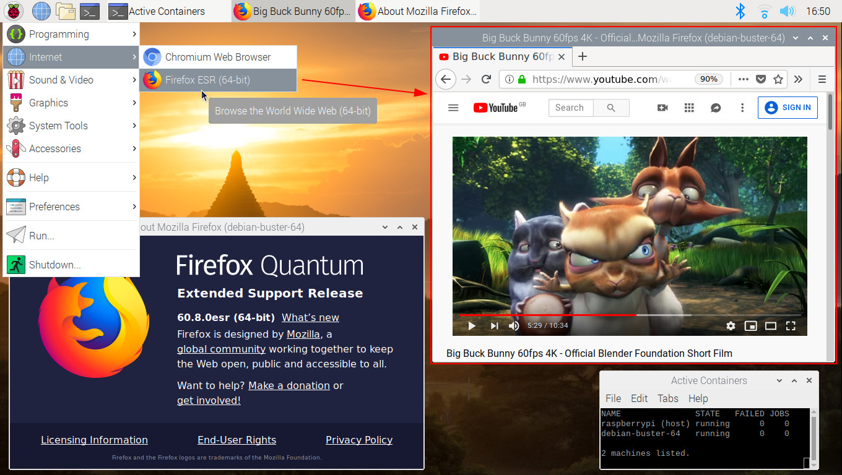Open the Wi-Fi network tray icon
This screenshot has height=475, width=842.
tap(764, 11)
